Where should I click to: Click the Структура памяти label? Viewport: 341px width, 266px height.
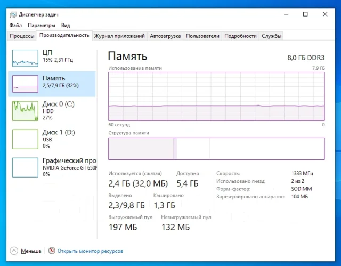click(x=128, y=133)
